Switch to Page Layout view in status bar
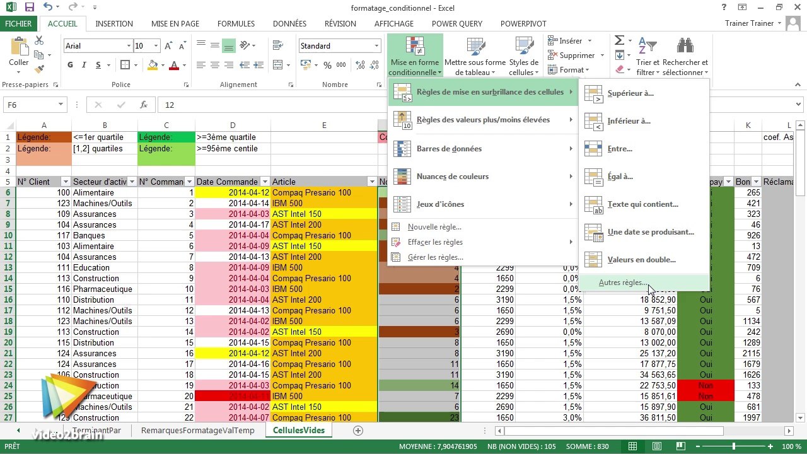This screenshot has width=807, height=454. 656,446
